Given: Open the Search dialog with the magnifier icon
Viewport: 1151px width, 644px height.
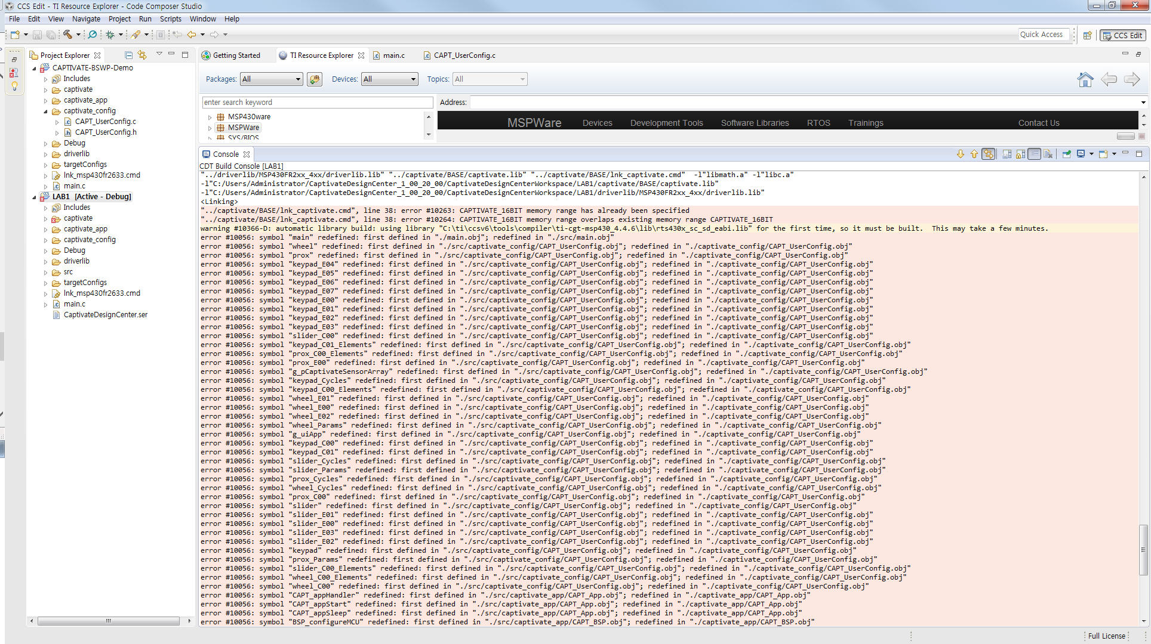Looking at the screenshot, I should coord(93,34).
